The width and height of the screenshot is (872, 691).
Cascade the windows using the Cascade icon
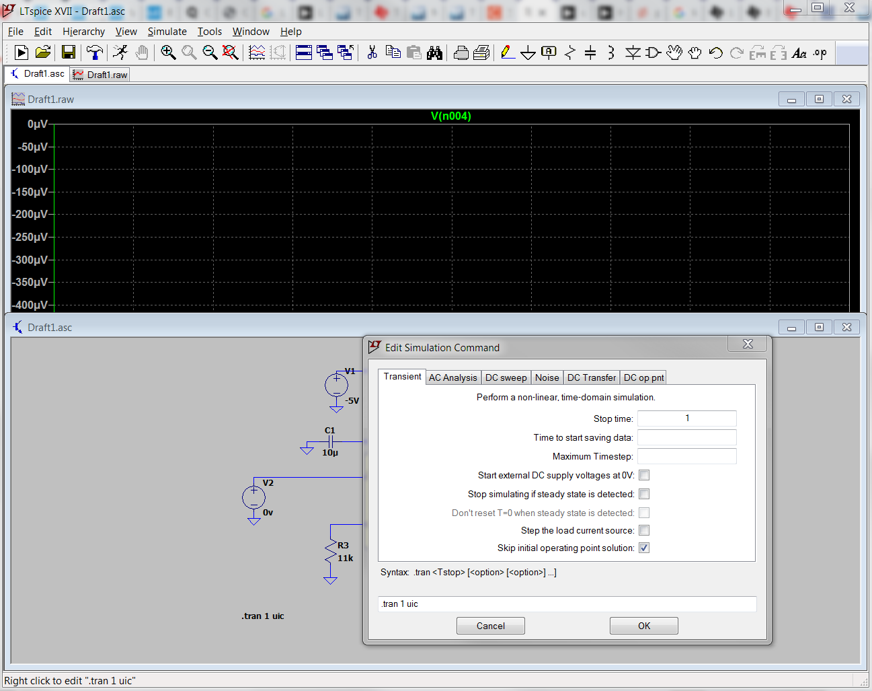[325, 52]
